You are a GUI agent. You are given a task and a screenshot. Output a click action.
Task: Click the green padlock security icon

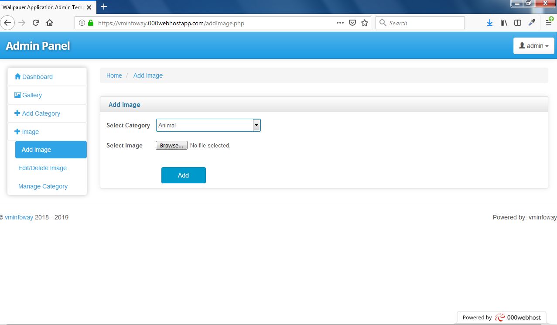click(91, 23)
